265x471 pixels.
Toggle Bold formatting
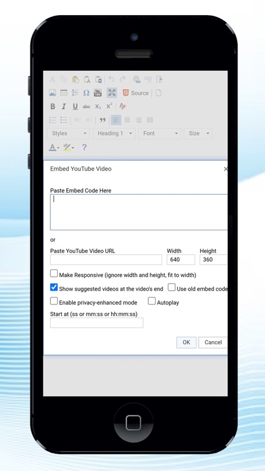[x=53, y=106]
